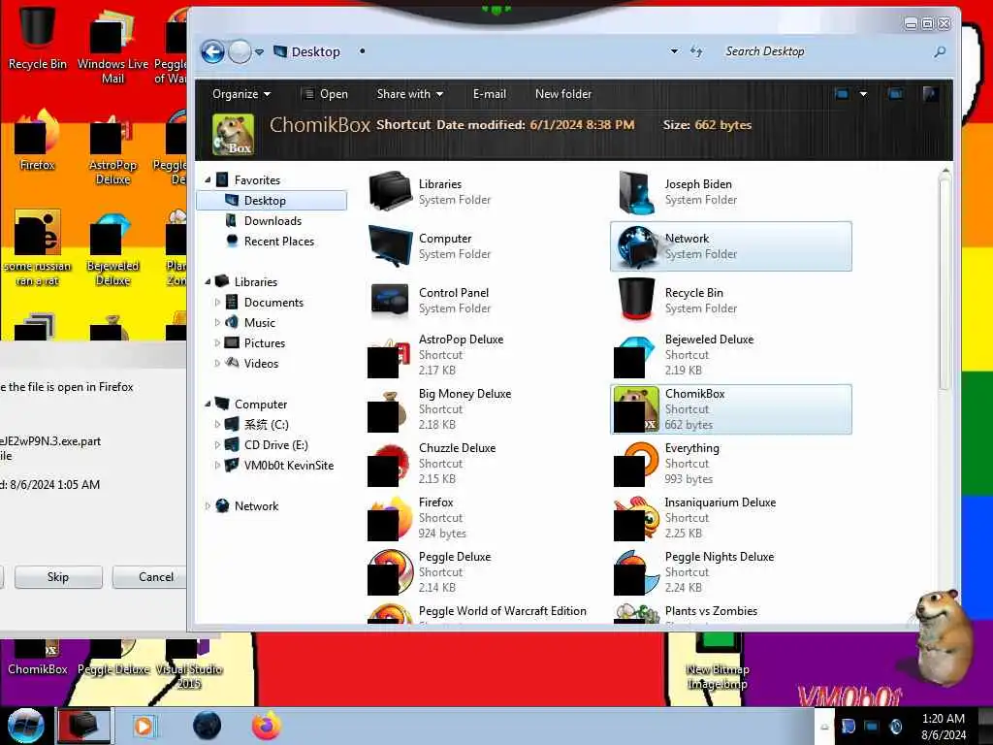Click the Search Desktop input field
The height and width of the screenshot is (745, 993).
[823, 51]
